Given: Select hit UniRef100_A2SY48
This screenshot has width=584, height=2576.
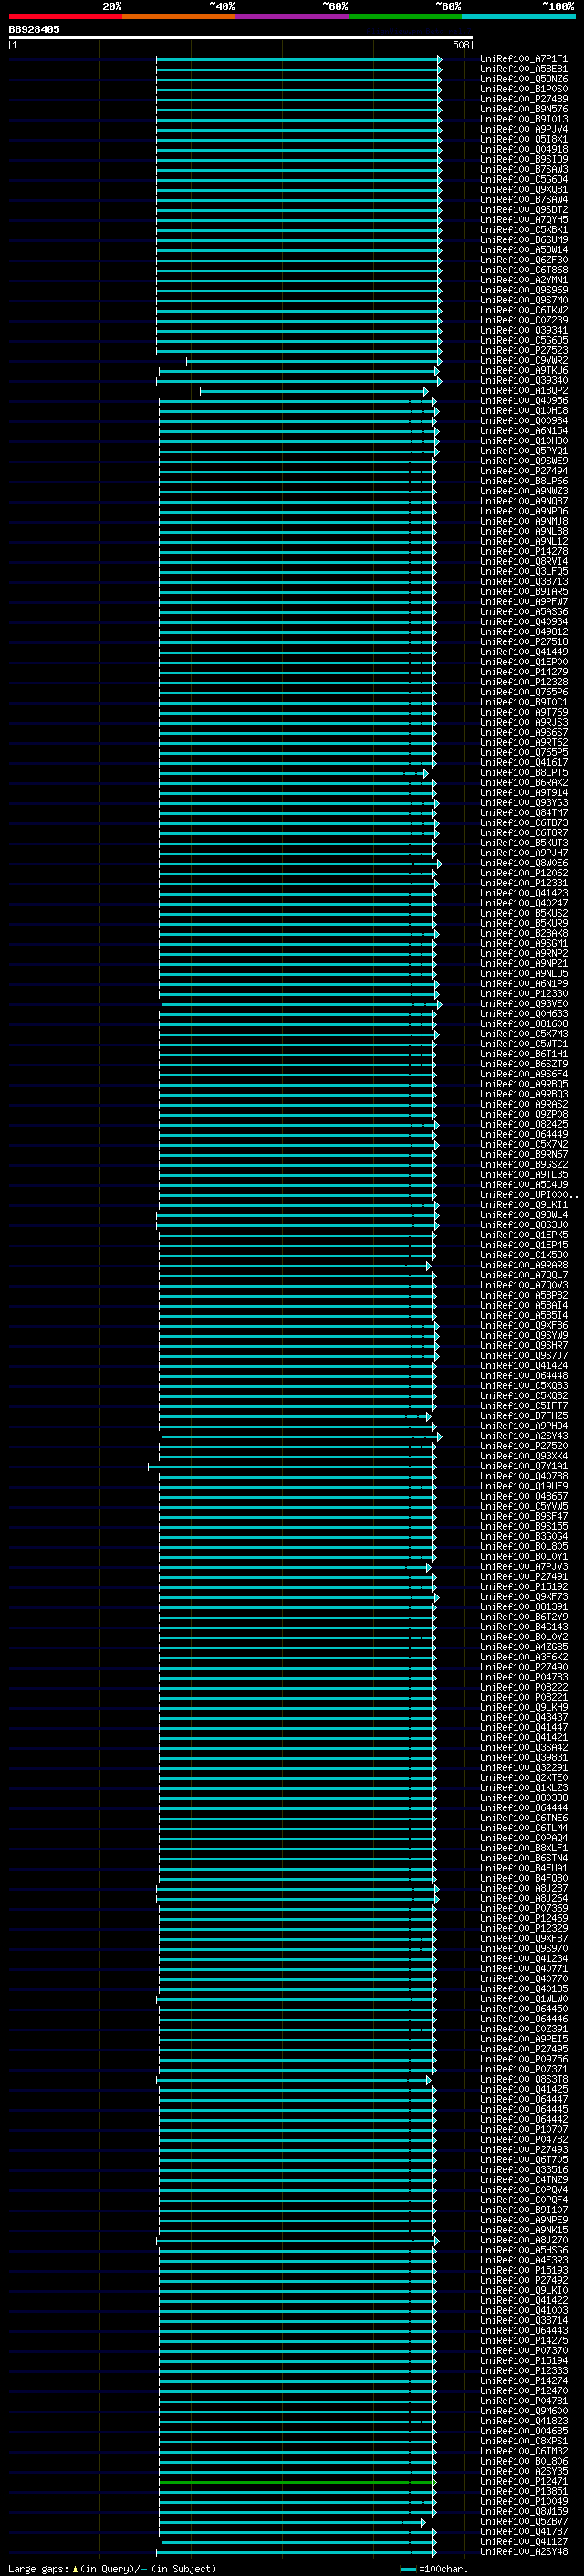Looking at the screenshot, I should 523,2551.
